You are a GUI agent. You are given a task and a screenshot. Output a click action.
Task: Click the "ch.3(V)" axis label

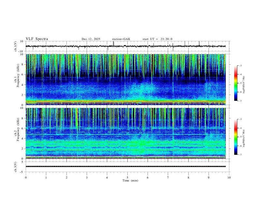click(16, 167)
